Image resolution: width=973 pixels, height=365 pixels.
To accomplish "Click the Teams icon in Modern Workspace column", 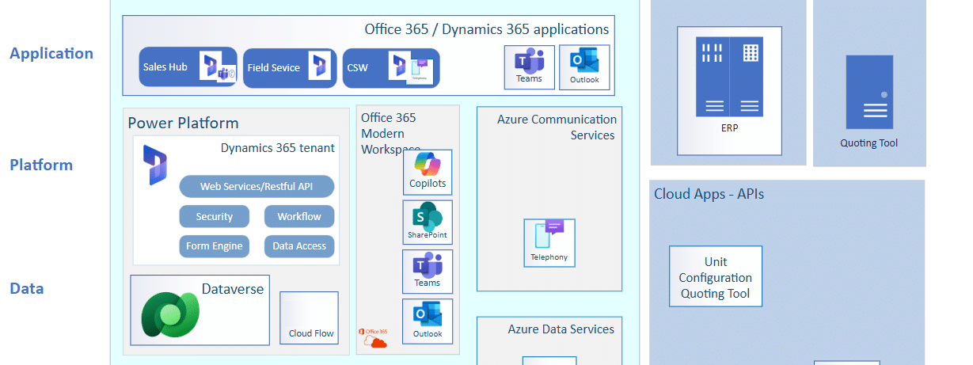I will 428,267.
